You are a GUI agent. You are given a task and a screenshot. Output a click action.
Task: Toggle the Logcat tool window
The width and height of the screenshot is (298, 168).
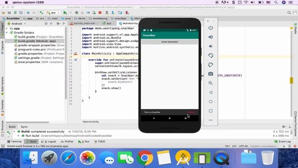point(48,141)
